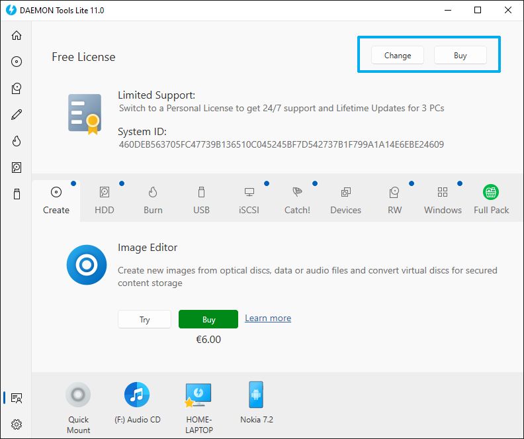Click the Change license button
This screenshot has height=439, width=524.
[398, 55]
